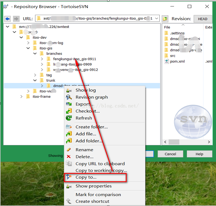Collapse the branches tree node
The width and height of the screenshot is (216, 206).
pyautogui.click(x=35, y=53)
